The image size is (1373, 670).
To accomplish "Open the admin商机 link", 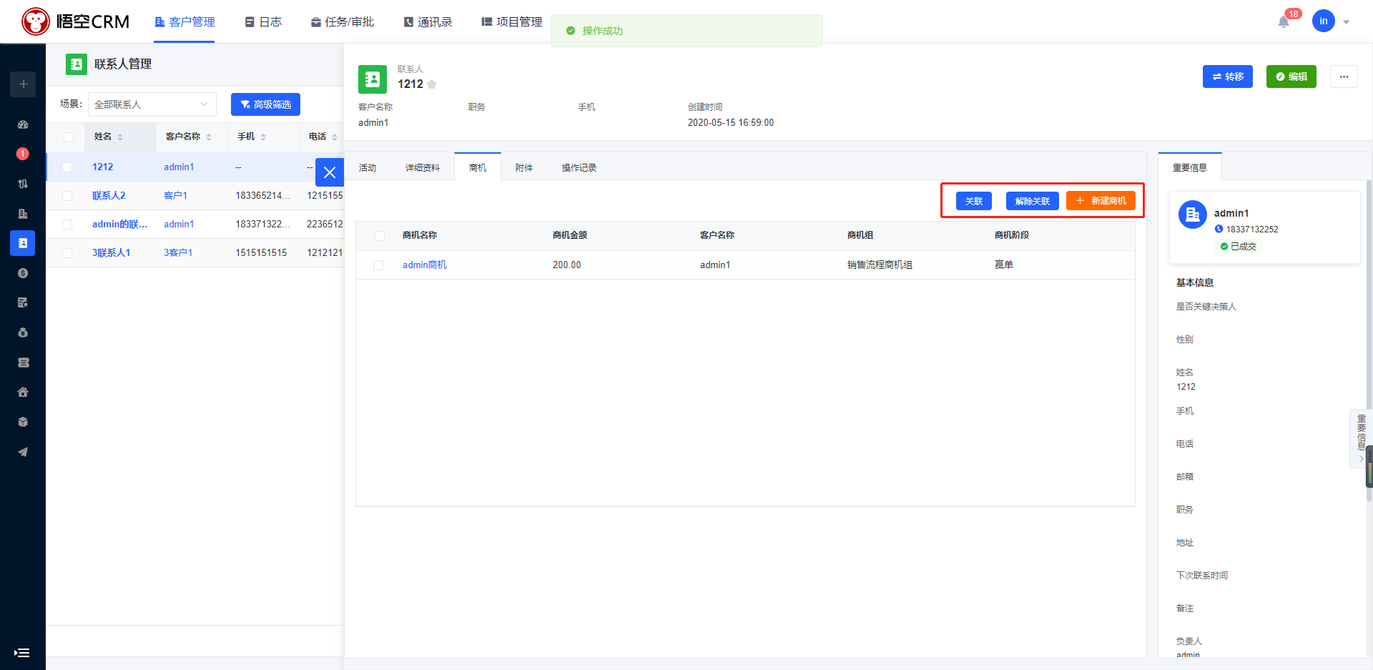I will pyautogui.click(x=425, y=265).
